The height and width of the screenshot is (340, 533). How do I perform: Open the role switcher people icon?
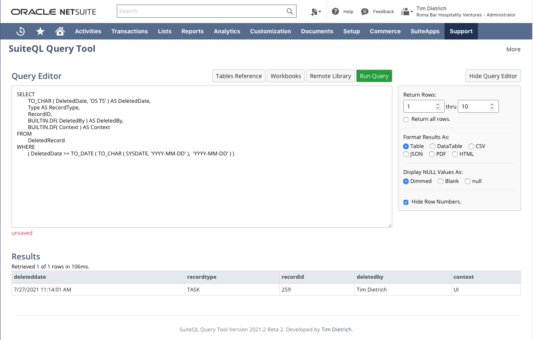point(407,12)
